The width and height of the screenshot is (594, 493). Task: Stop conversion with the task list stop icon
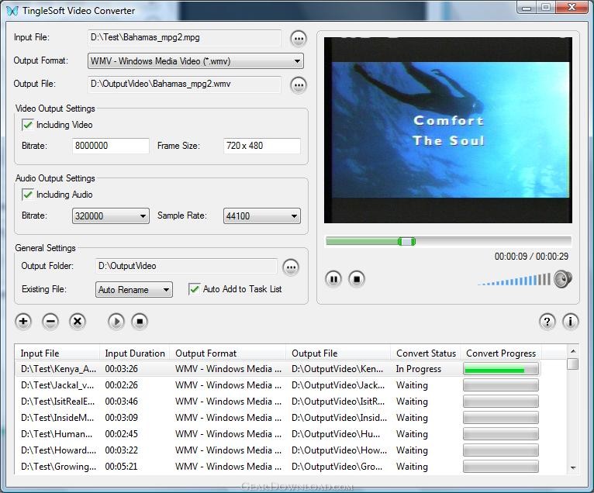click(140, 322)
